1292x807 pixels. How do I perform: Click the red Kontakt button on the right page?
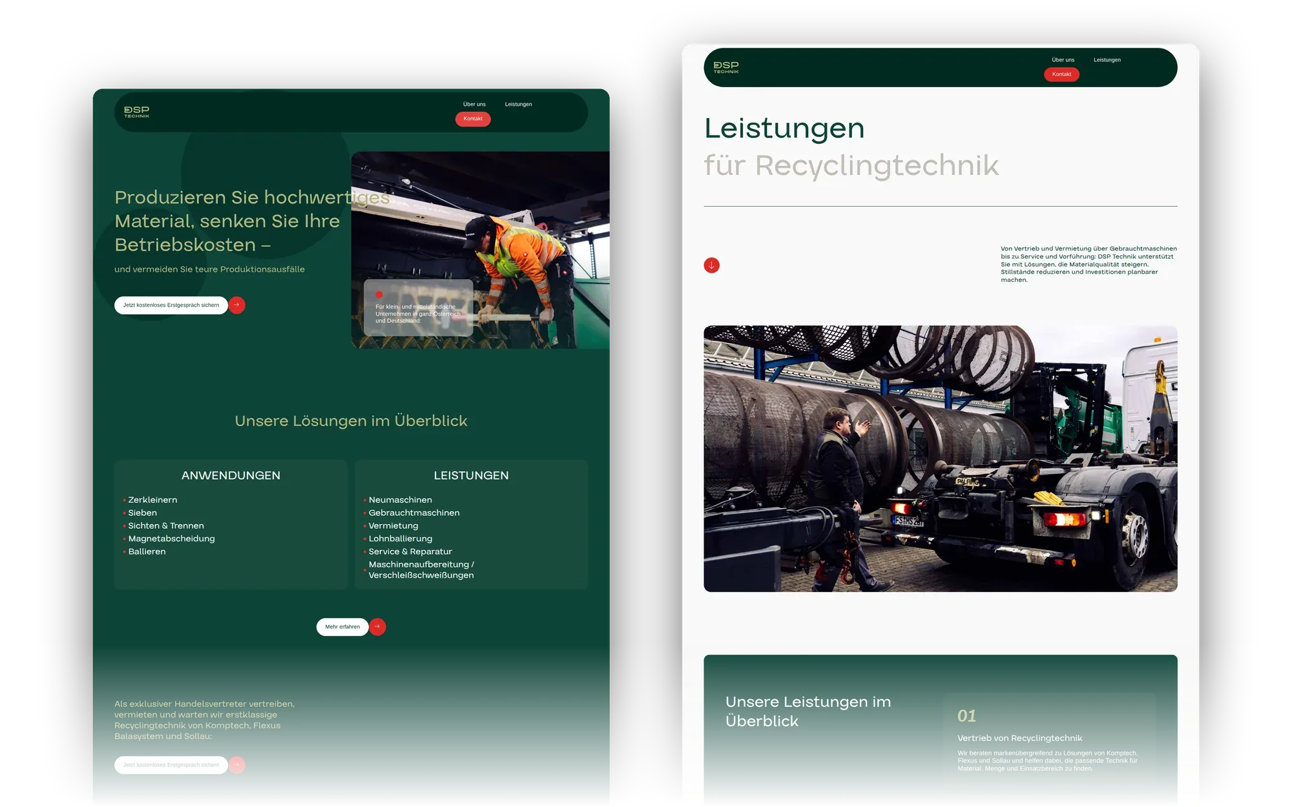1061,74
